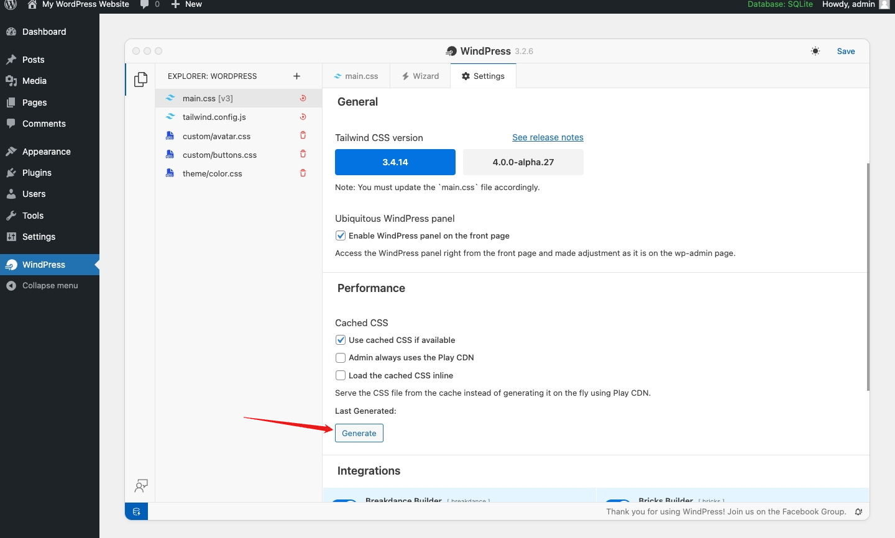Screen dimensions: 895x538
Task: Delete custom/avatar.css with trash icon
Action: (x=303, y=135)
